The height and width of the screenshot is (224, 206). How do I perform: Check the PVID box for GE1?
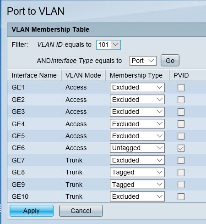point(181,88)
